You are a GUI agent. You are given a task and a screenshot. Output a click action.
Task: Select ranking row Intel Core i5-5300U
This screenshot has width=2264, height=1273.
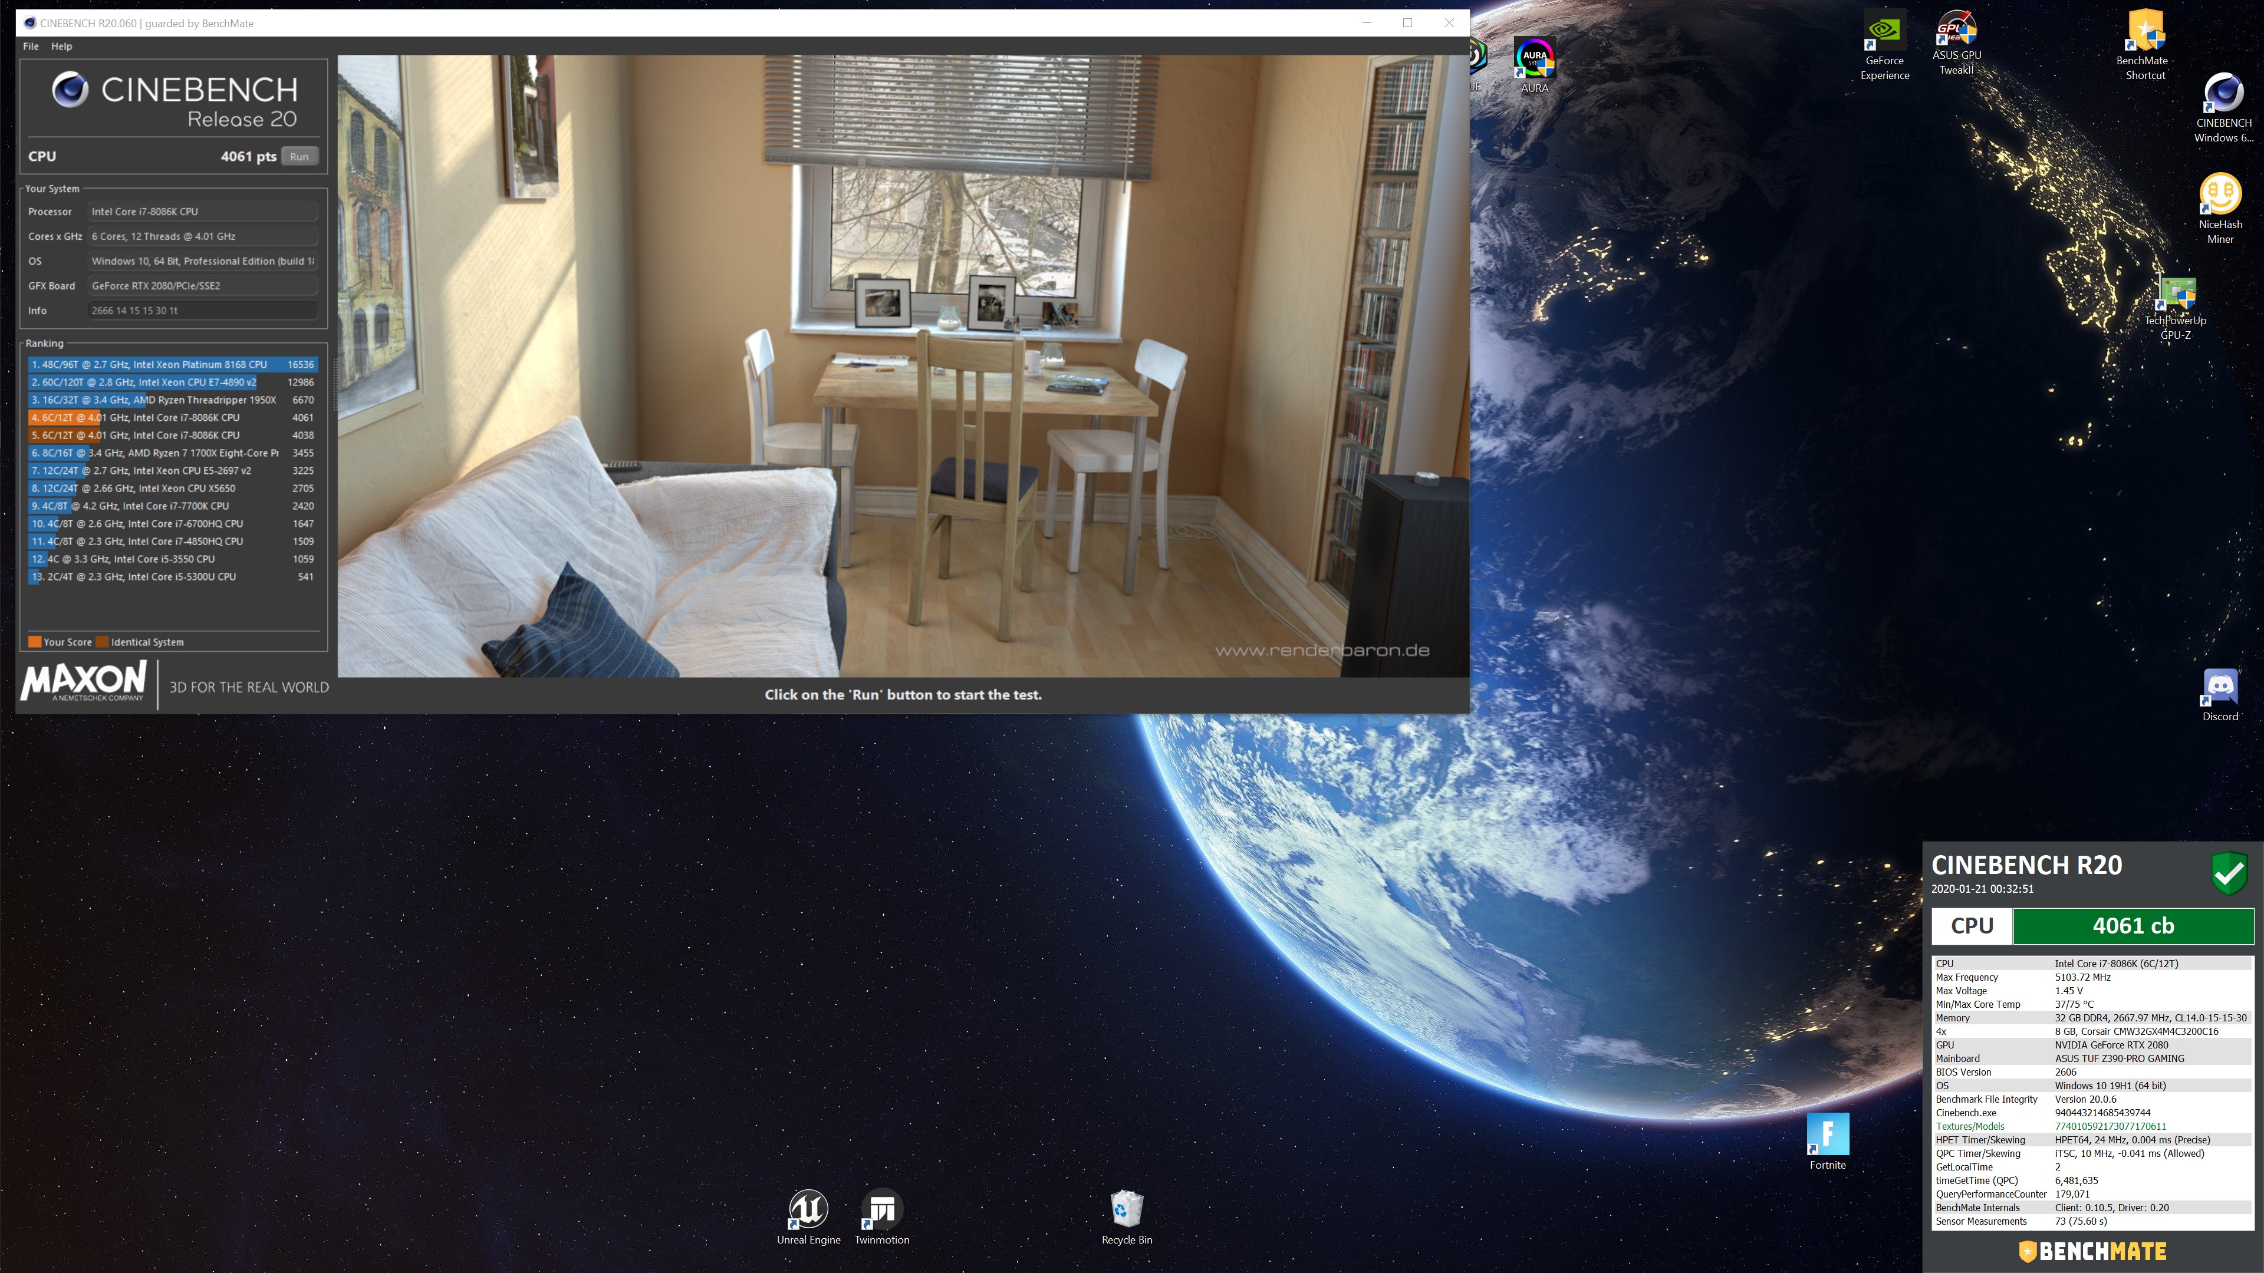coord(172,576)
